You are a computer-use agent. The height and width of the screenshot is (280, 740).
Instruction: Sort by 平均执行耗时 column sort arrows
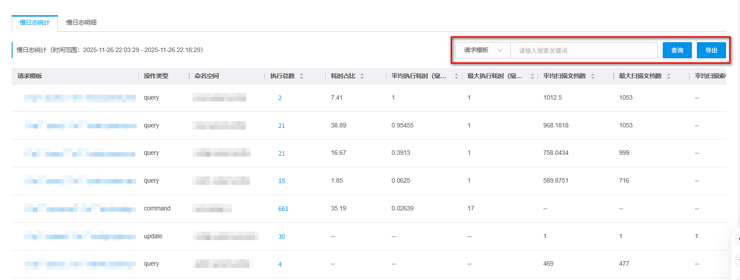click(x=456, y=76)
